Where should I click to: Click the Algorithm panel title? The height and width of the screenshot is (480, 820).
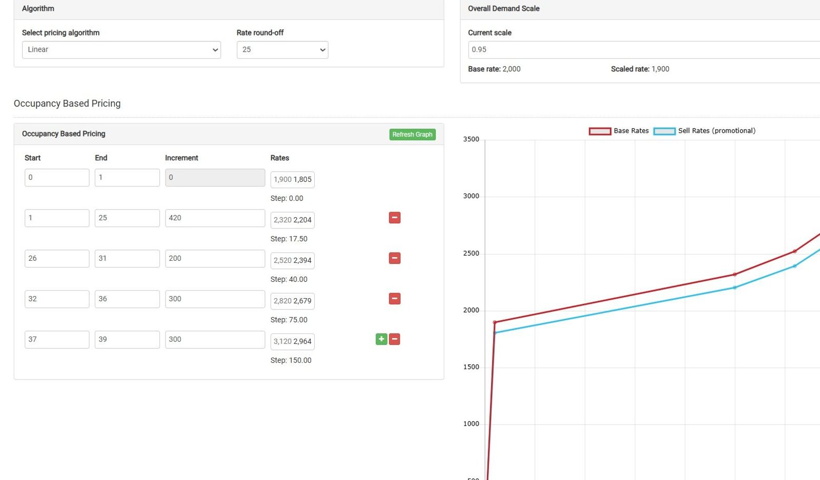click(38, 8)
